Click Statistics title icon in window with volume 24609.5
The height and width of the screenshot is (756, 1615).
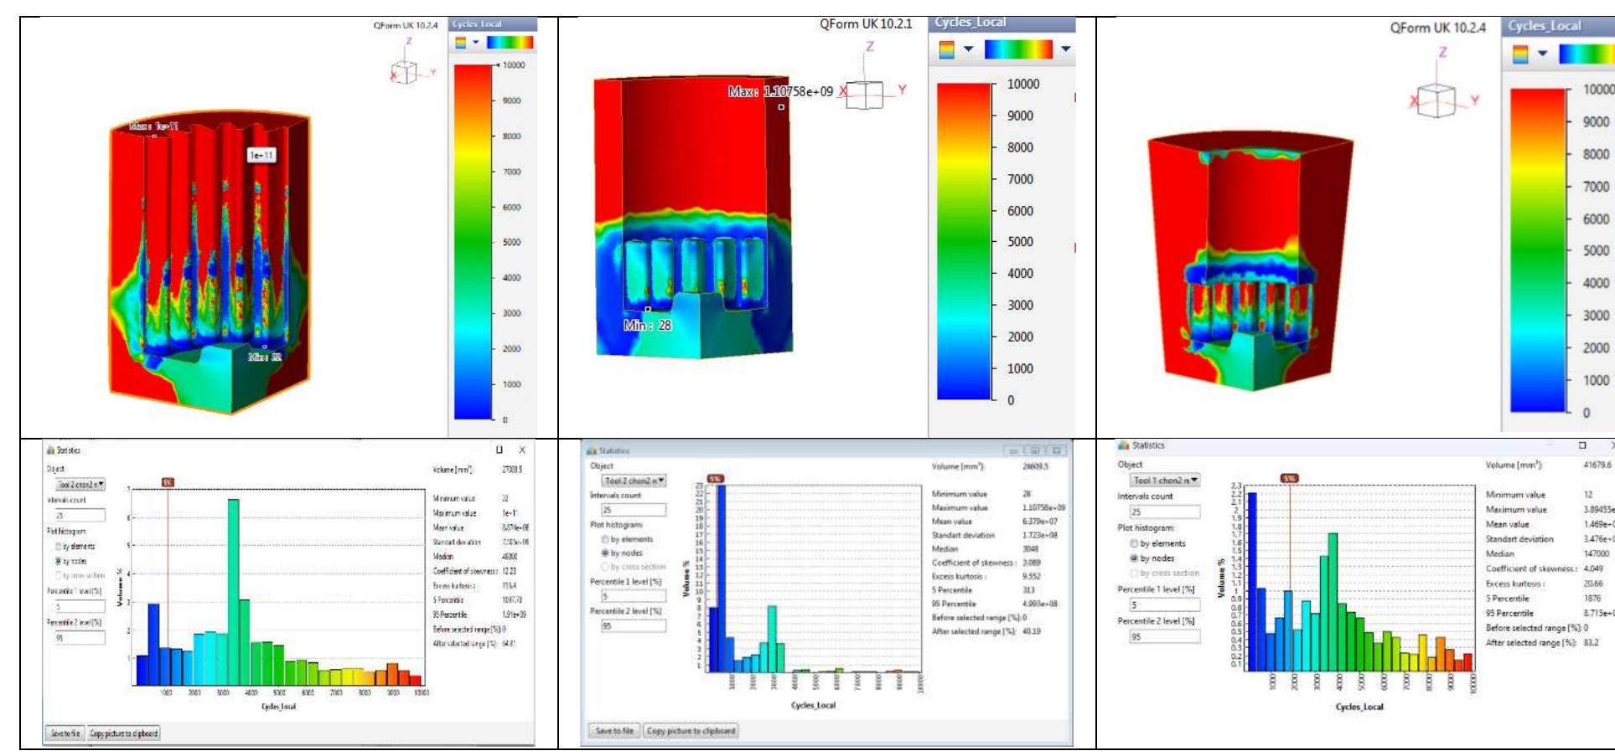591,450
